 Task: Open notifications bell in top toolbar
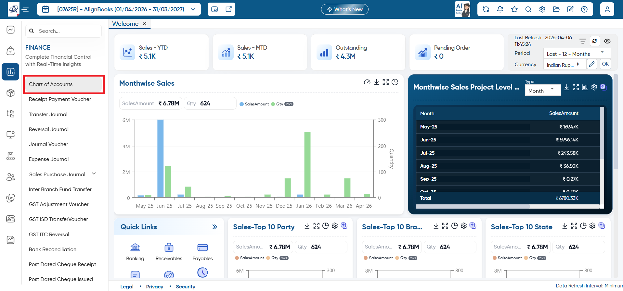[x=500, y=9]
